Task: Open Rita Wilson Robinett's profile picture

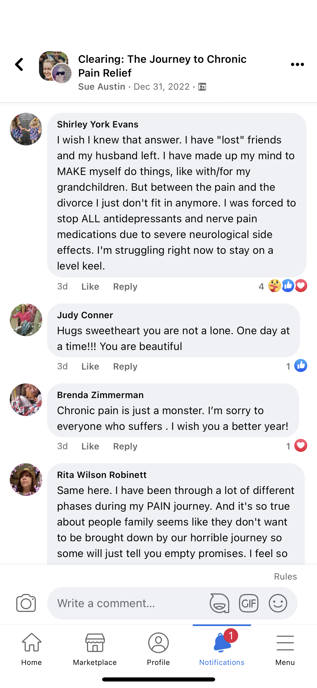Action: [26, 480]
